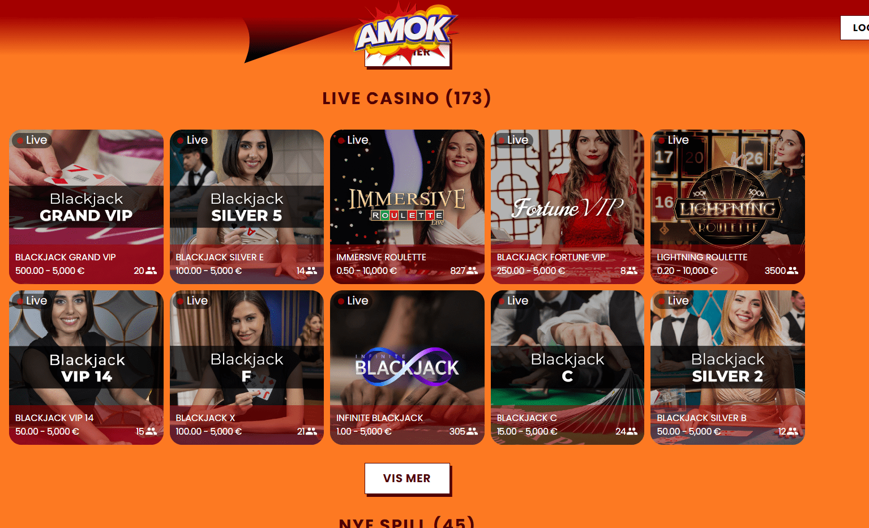Launch Immersive Roulette live game
Screen dimensions: 869x528
click(x=407, y=207)
